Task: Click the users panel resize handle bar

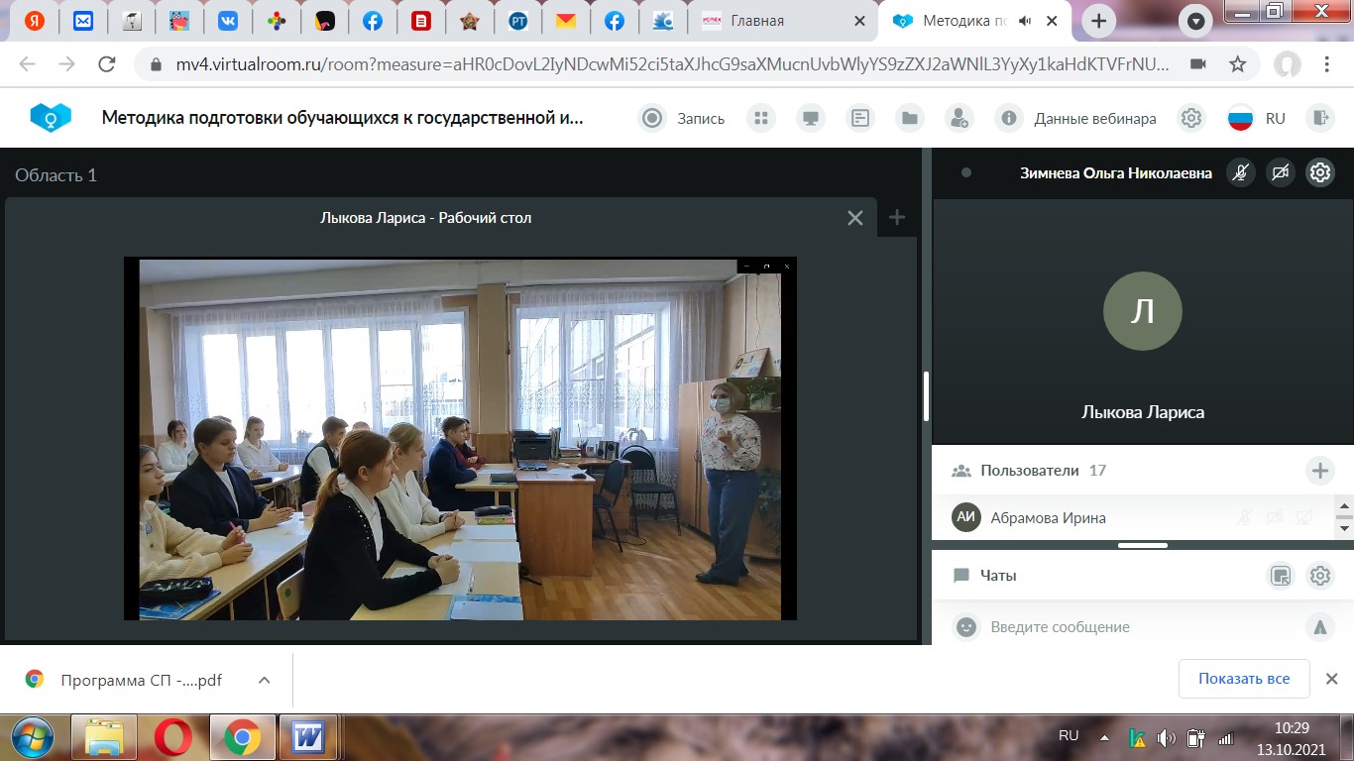Action: (1143, 545)
